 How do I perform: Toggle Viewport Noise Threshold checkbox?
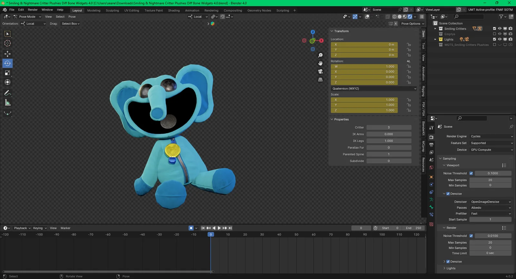pyautogui.click(x=471, y=173)
